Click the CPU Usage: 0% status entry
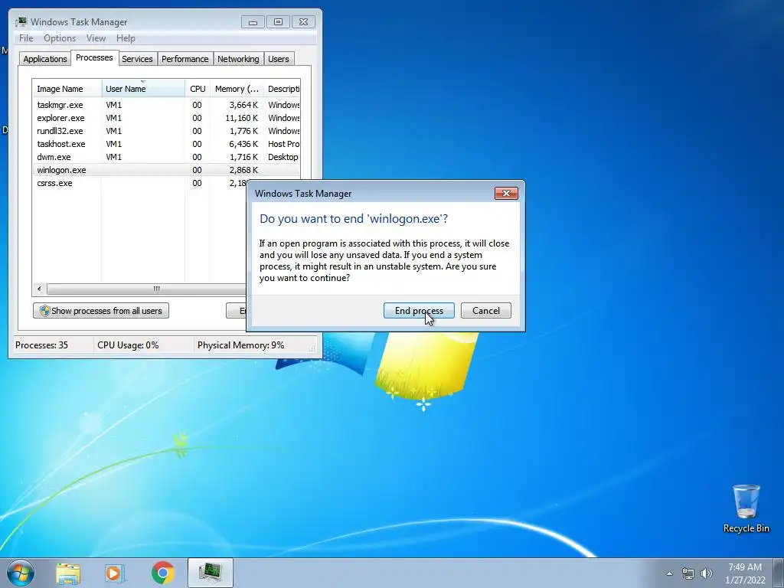784x588 pixels. point(128,345)
